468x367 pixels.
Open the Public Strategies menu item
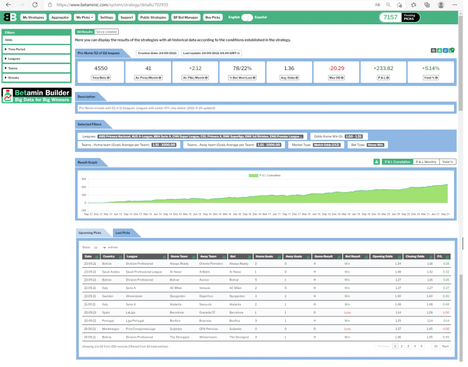tap(153, 18)
